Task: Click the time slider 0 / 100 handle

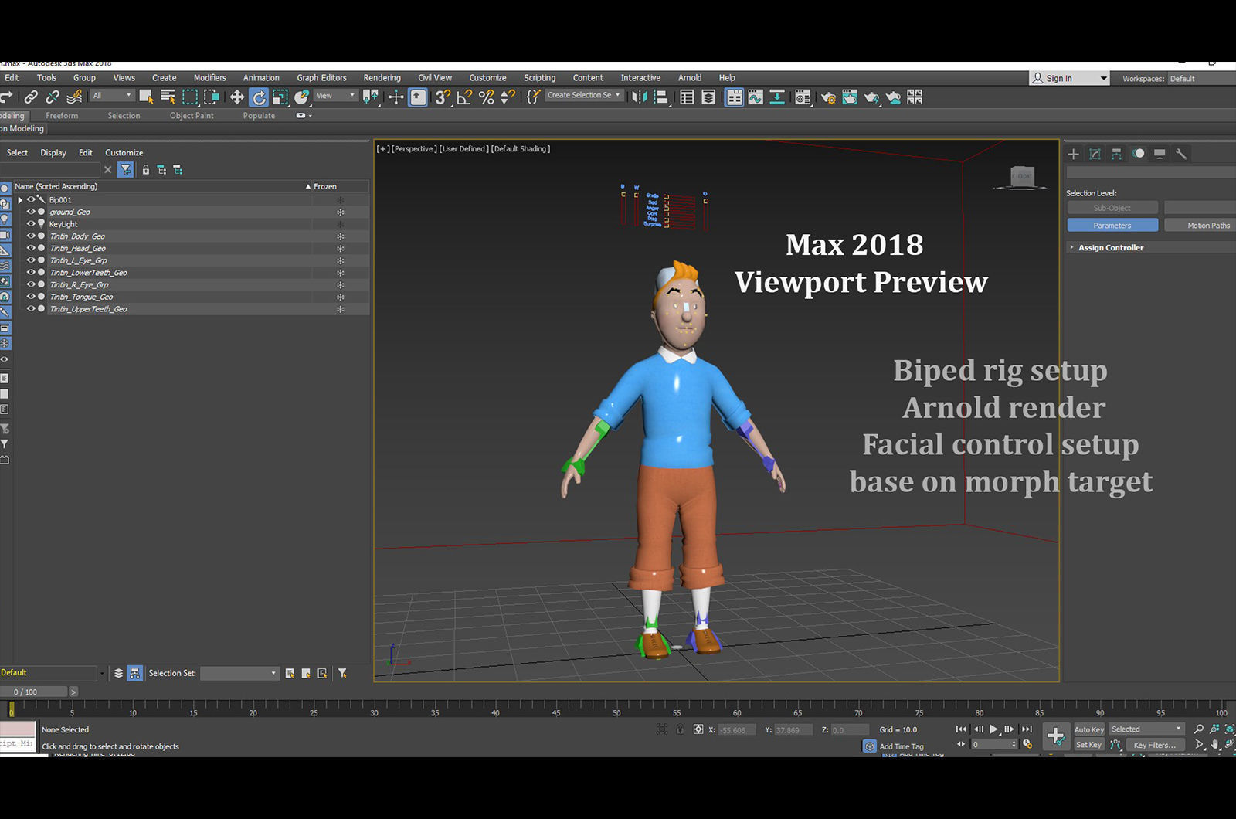Action: click(33, 692)
